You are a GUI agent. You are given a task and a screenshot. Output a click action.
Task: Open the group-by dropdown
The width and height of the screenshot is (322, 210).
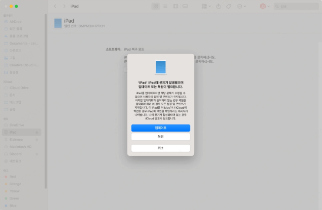206,7
